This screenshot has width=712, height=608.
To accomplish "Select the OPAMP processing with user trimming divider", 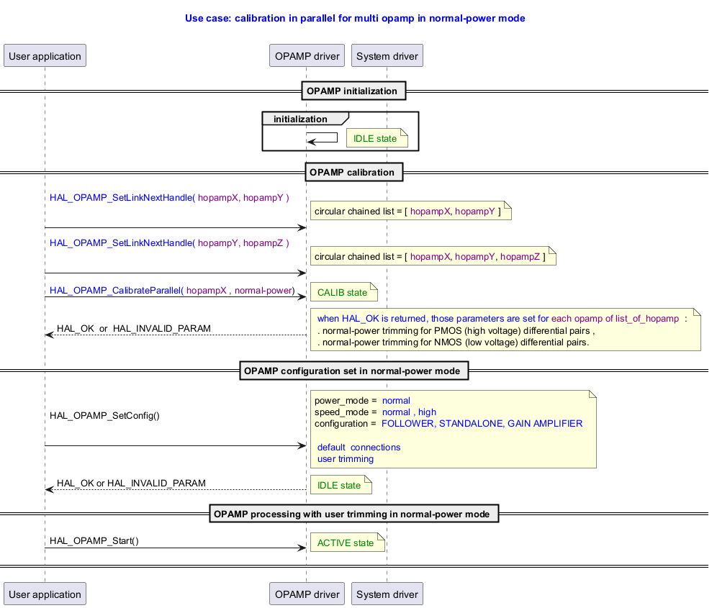I will coord(353,514).
